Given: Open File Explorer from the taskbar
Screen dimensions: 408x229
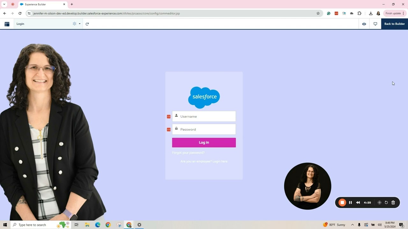Looking at the screenshot, I should [87, 225].
